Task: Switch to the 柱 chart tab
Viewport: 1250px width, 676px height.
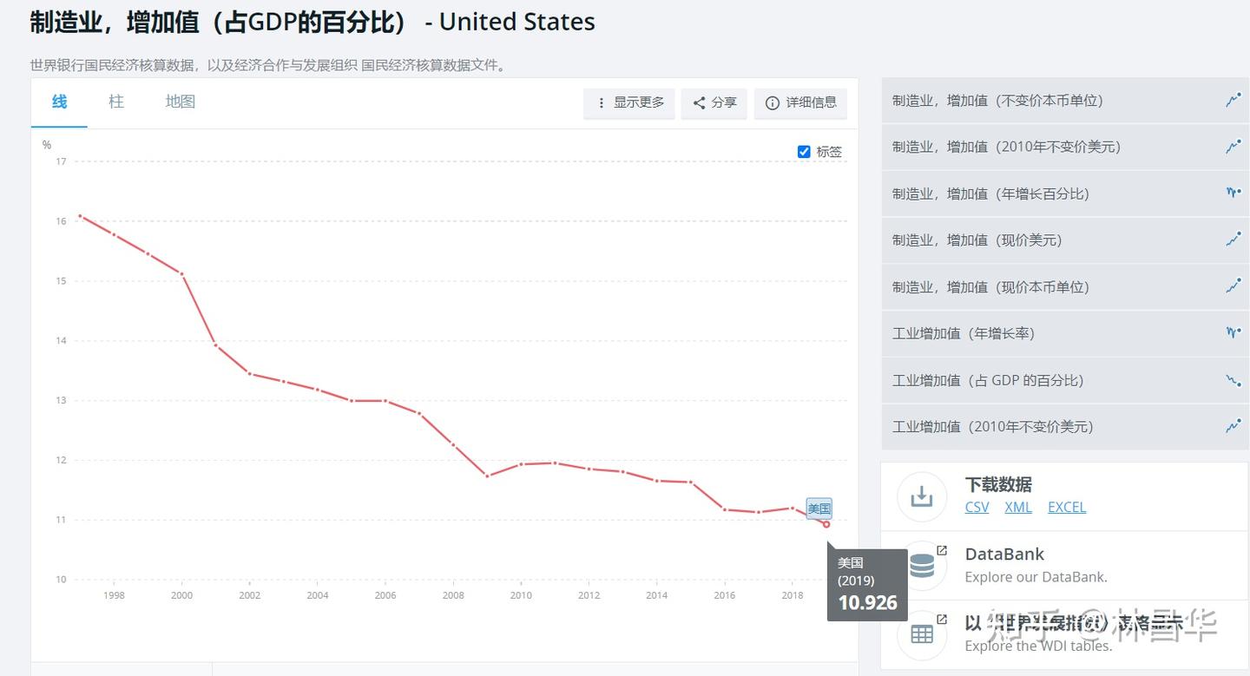Action: (x=115, y=102)
